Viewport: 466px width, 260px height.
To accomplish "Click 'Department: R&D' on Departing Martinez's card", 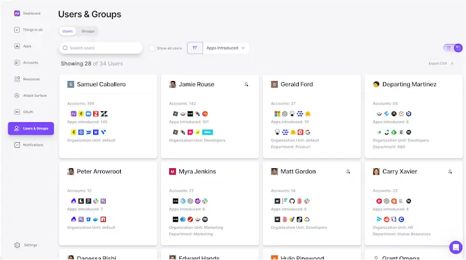I will [x=389, y=147].
